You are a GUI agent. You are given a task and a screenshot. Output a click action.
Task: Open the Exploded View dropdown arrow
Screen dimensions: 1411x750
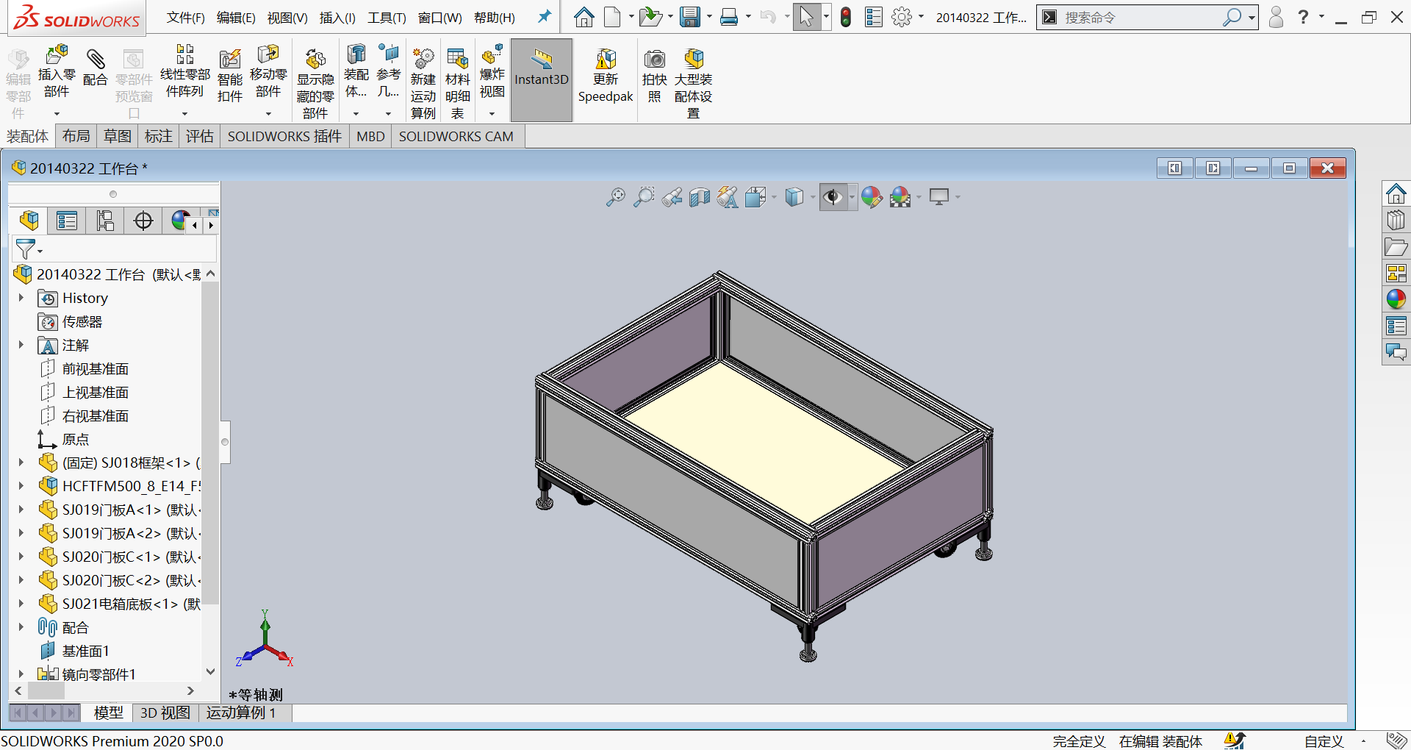pos(492,114)
